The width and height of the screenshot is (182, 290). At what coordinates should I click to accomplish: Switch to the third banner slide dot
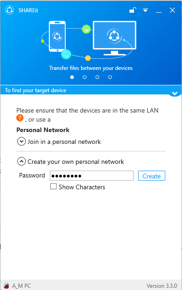click(97, 77)
